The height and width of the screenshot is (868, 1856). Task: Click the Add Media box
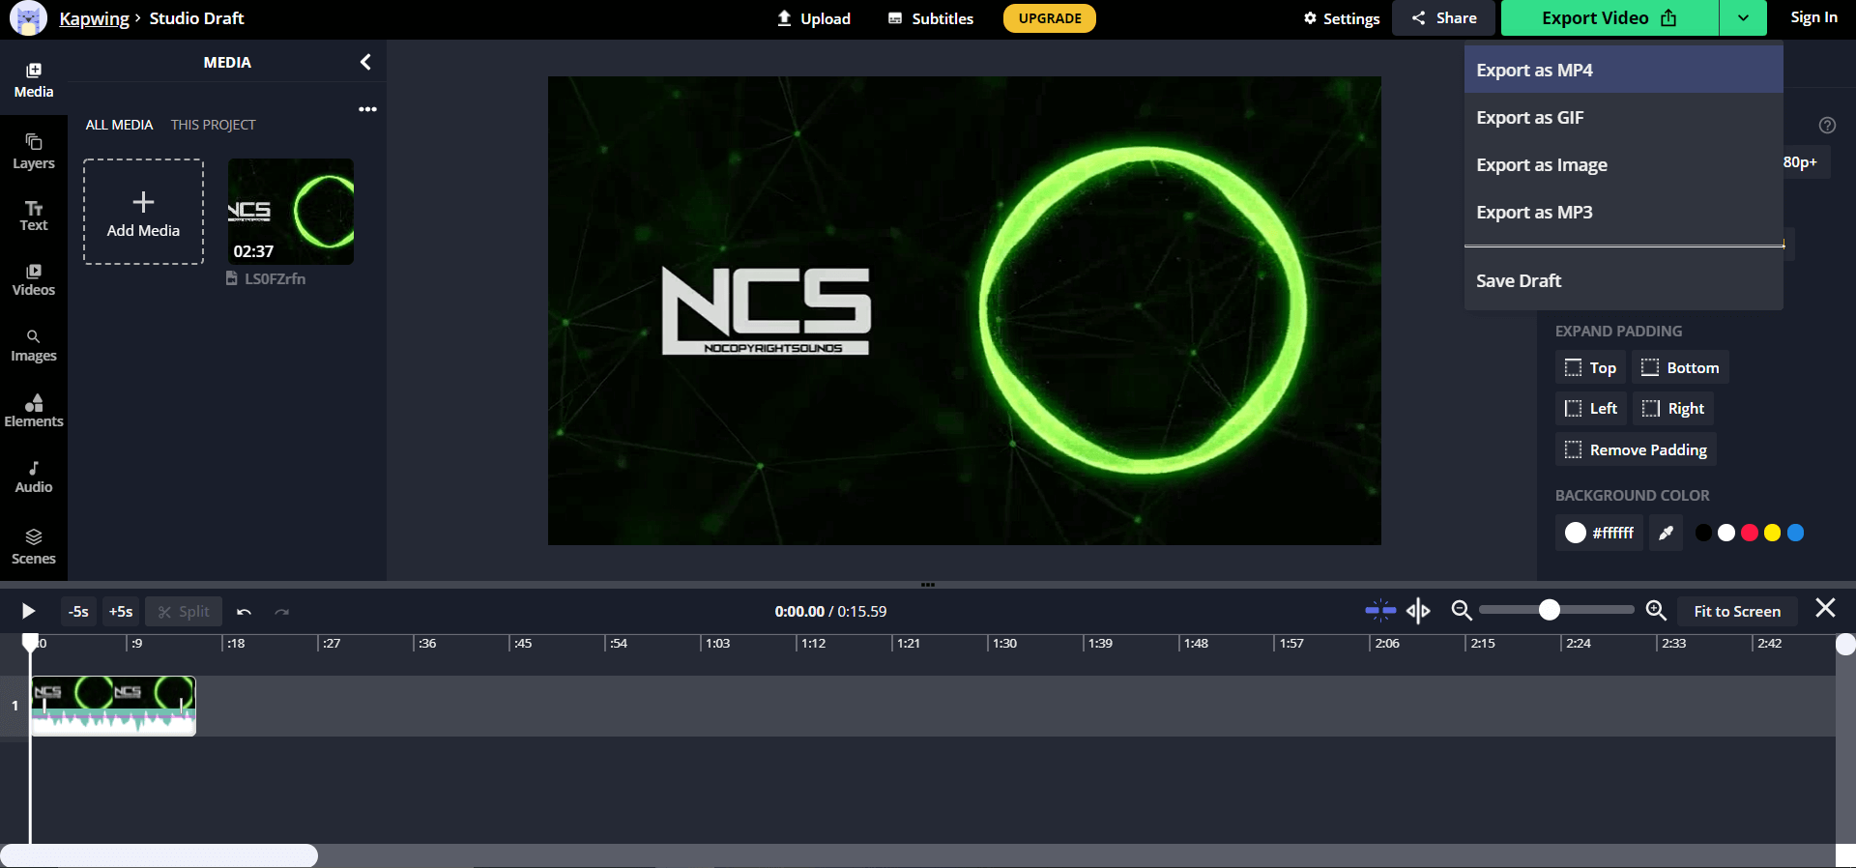[x=143, y=212]
